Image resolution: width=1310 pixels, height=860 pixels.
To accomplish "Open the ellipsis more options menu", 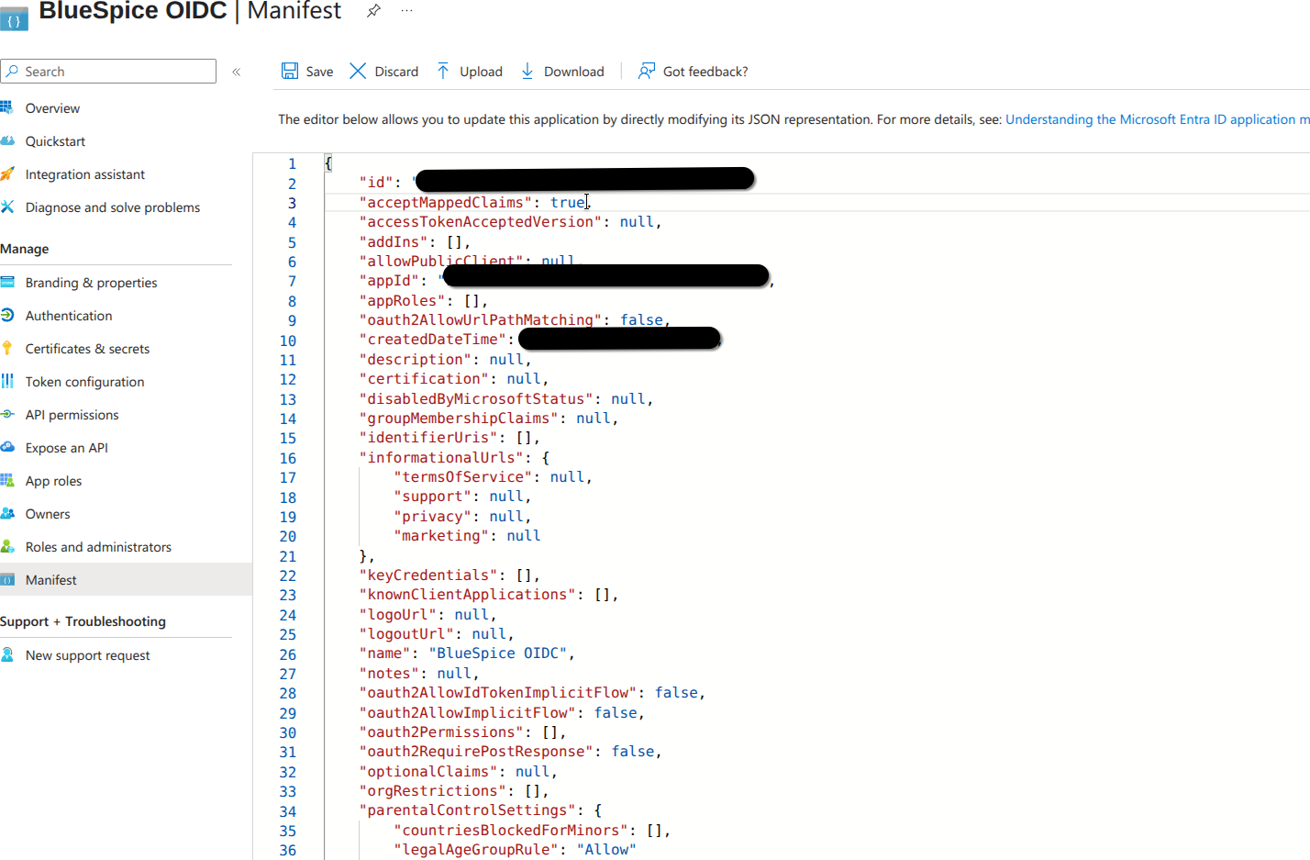I will tap(406, 11).
